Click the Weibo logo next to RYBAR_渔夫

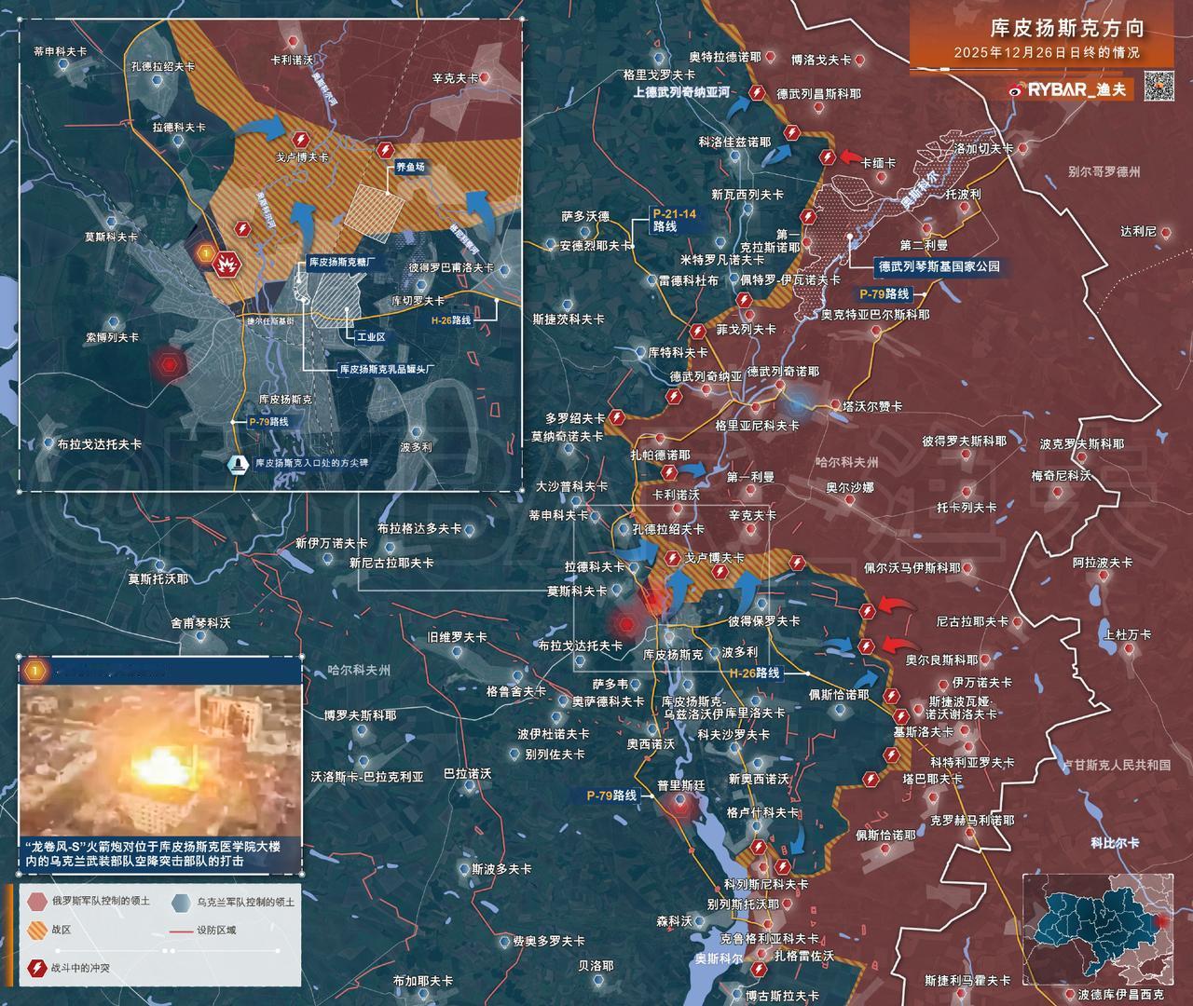pyautogui.click(x=1015, y=88)
